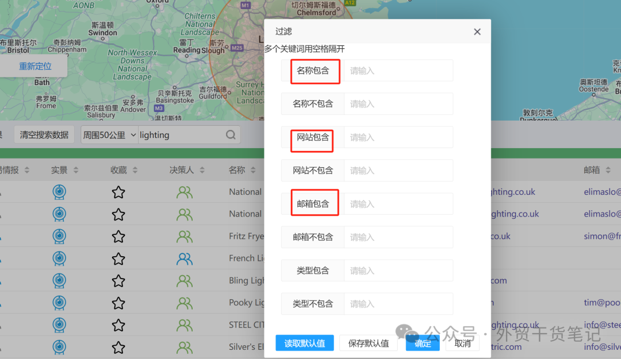Open street view icon on first National row

tap(59, 192)
